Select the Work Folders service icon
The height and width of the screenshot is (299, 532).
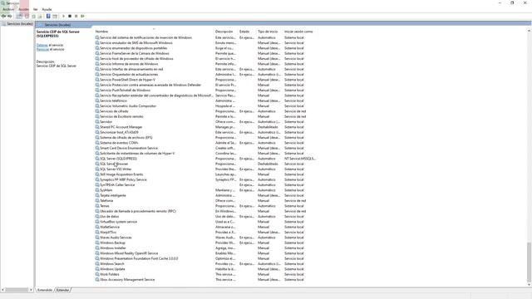(x=97, y=274)
